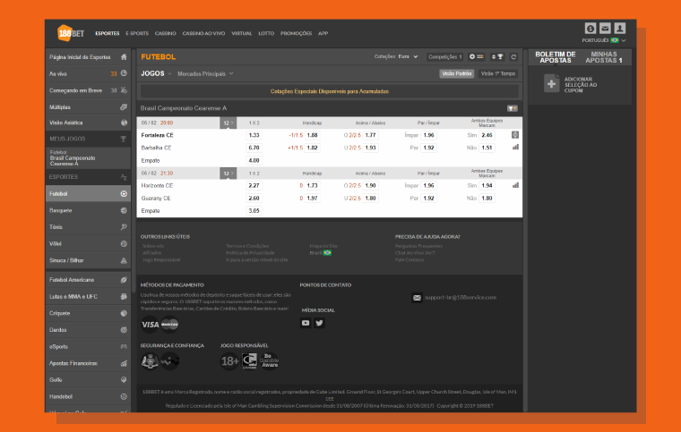Expand the 12 markets button for 20:00 match
681x432 pixels.
pos(228,123)
